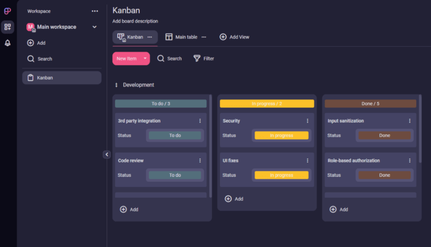431x247 pixels.
Task: Expand the Main workspace dropdown
Action: (x=94, y=27)
